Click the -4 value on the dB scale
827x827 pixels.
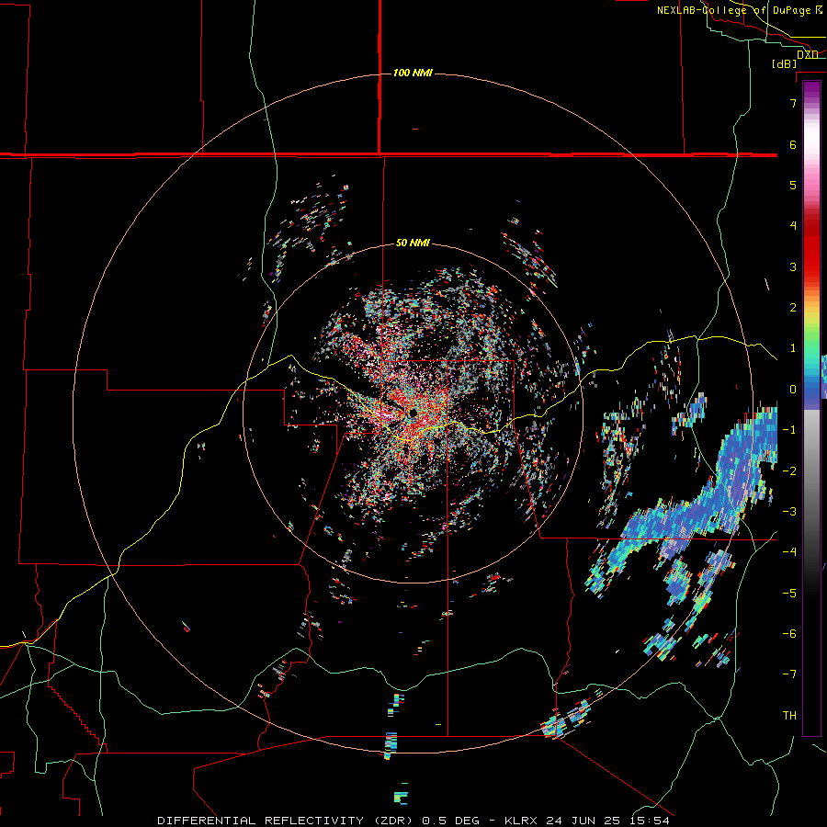(x=789, y=552)
